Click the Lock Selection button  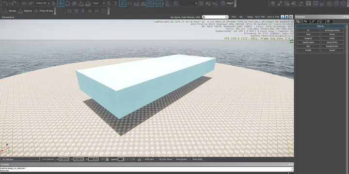(48, 159)
